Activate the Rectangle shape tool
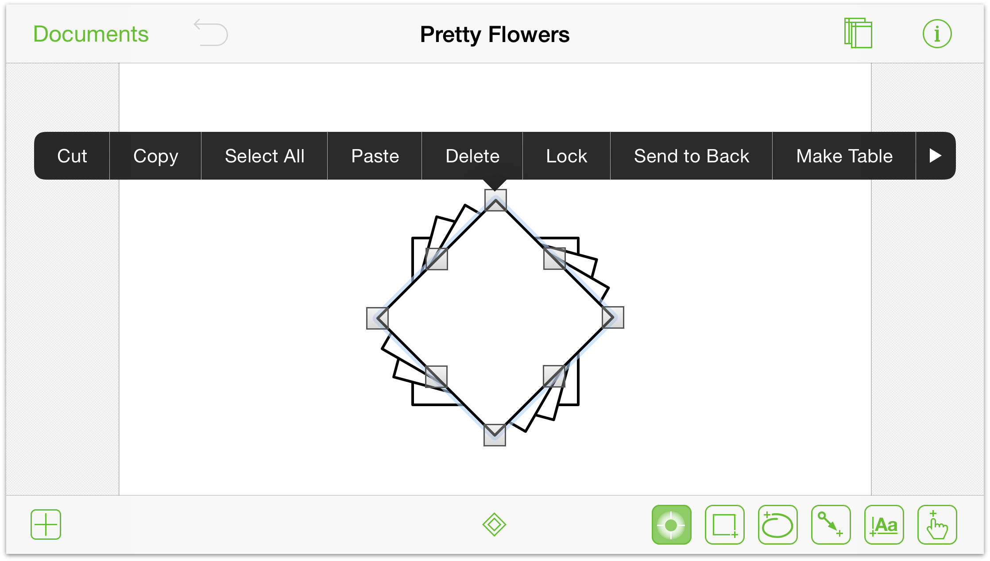The image size is (990, 561). (x=724, y=524)
